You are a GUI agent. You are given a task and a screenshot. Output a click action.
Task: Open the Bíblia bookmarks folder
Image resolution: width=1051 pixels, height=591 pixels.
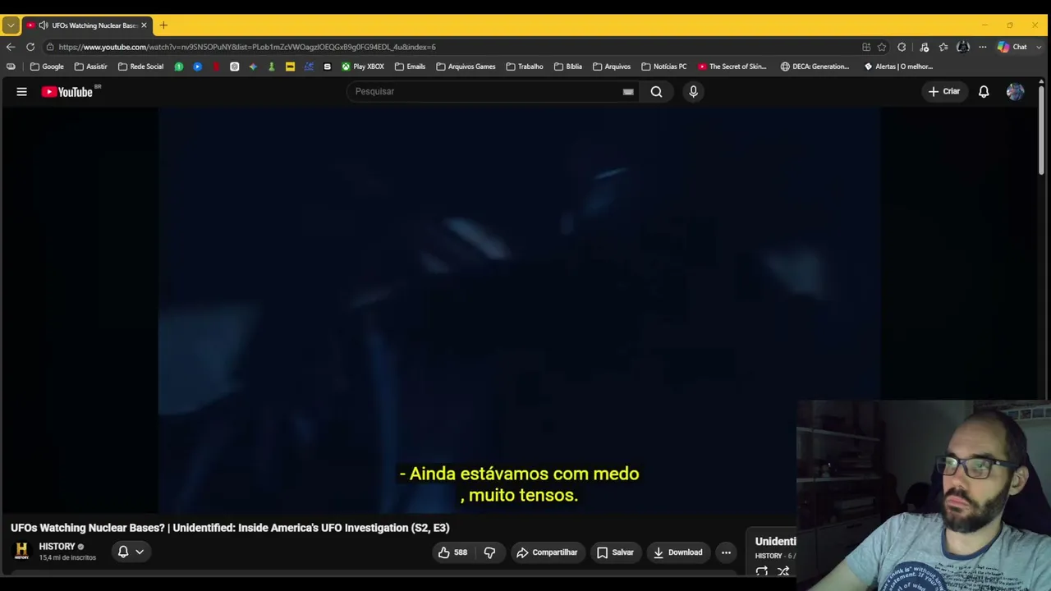(568, 66)
